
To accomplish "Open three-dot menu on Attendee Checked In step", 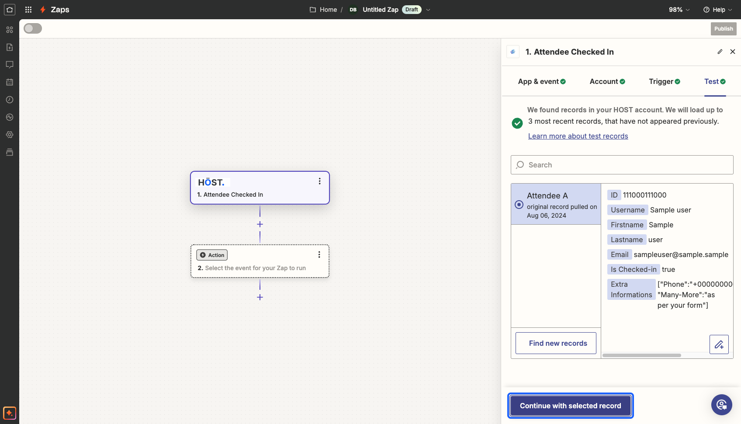I will (320, 181).
